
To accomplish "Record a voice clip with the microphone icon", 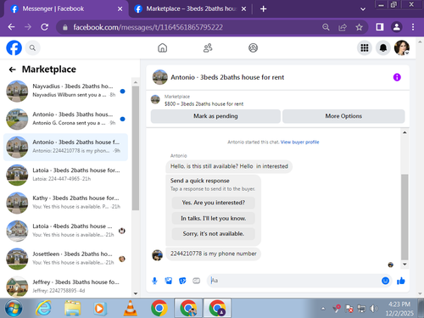I will coord(154,281).
